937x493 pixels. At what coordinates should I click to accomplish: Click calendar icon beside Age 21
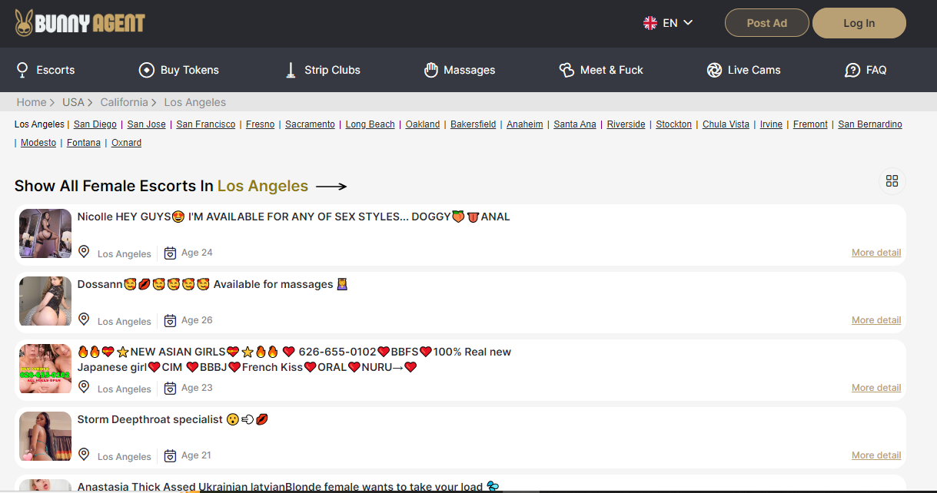tap(171, 456)
